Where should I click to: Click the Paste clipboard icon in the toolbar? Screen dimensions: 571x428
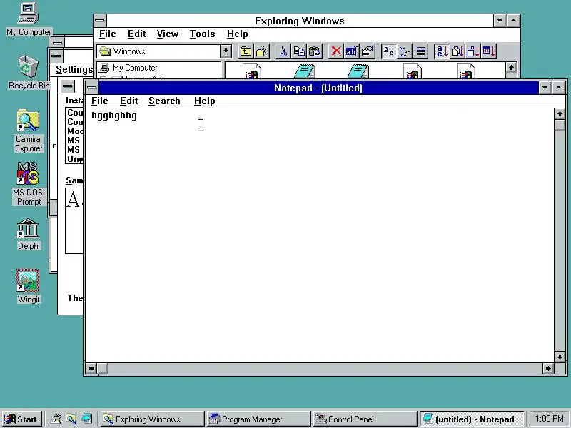click(x=315, y=51)
